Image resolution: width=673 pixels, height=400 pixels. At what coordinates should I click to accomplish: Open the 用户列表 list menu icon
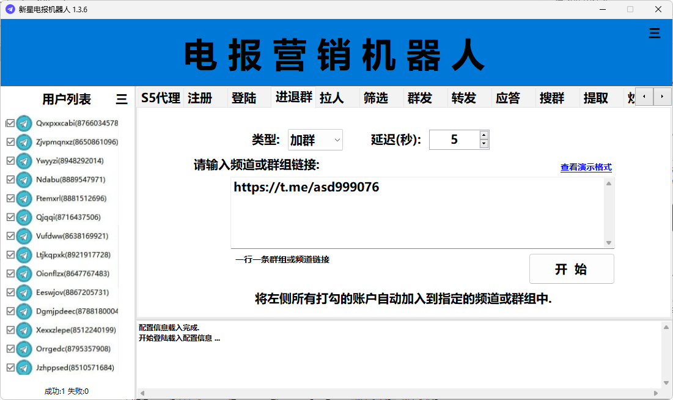point(122,99)
